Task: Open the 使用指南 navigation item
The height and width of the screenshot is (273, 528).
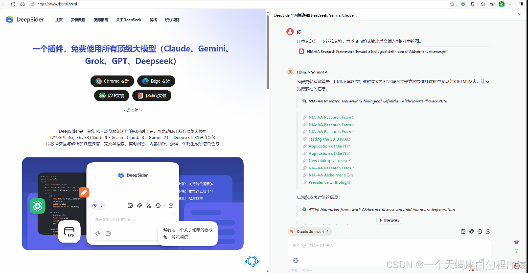Action: pyautogui.click(x=101, y=20)
